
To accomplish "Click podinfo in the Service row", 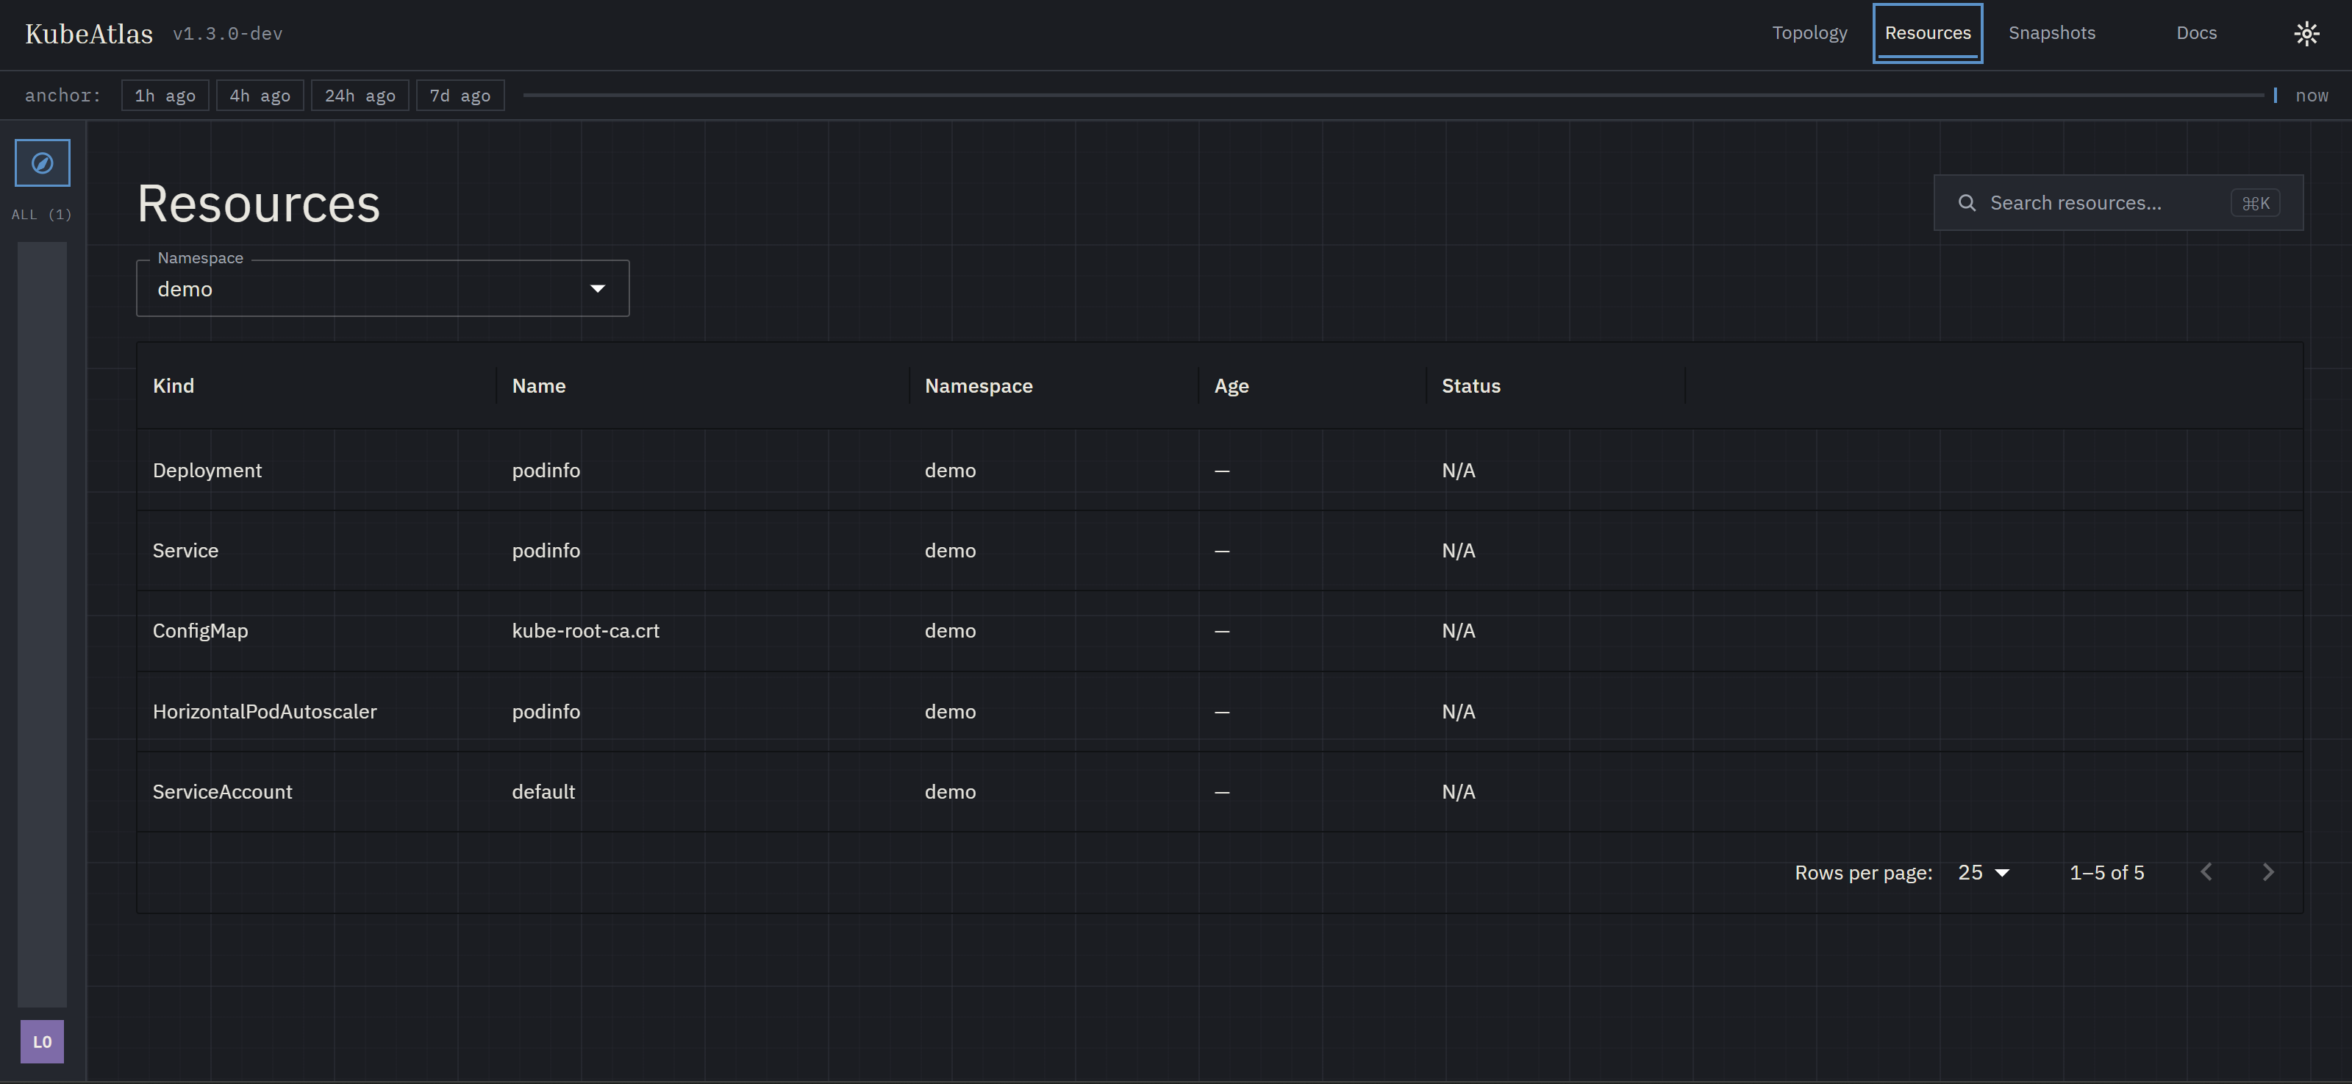I will pos(546,551).
